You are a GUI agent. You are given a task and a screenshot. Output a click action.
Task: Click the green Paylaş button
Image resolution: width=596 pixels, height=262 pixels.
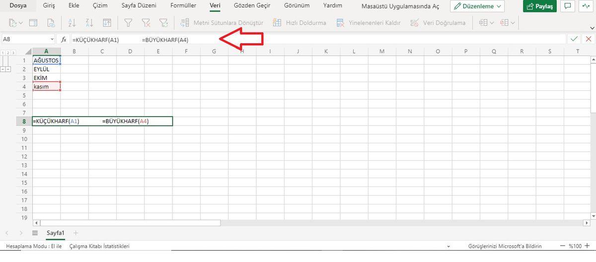539,6
